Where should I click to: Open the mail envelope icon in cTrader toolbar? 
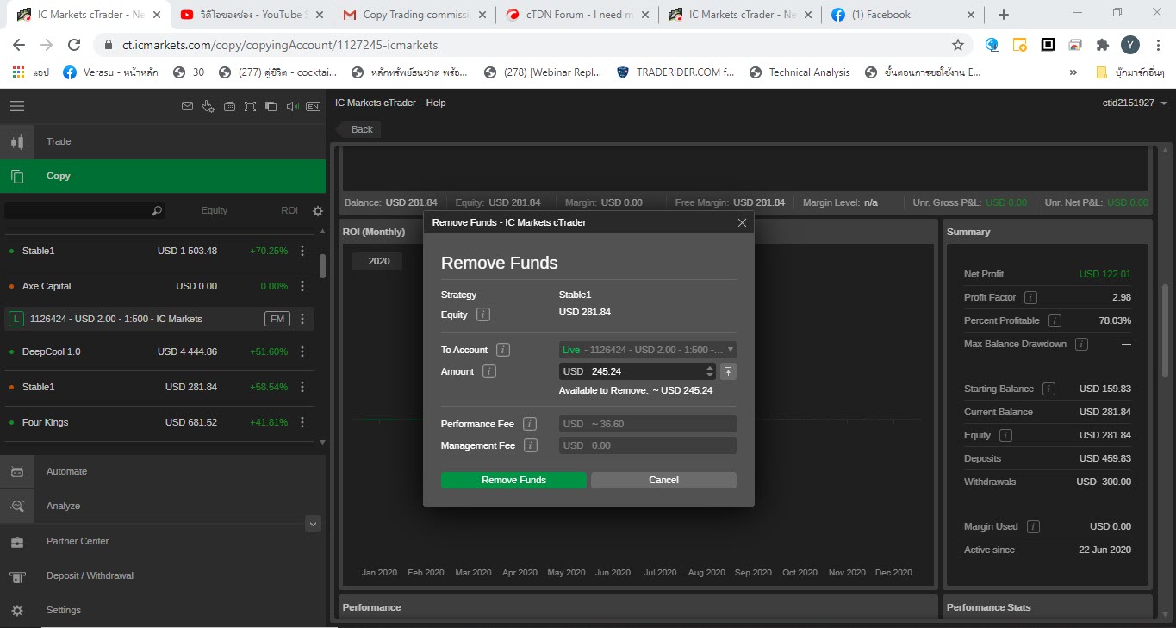tap(187, 106)
